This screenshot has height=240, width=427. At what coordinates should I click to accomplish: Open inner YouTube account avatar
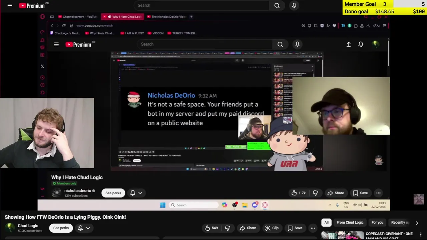click(375, 44)
